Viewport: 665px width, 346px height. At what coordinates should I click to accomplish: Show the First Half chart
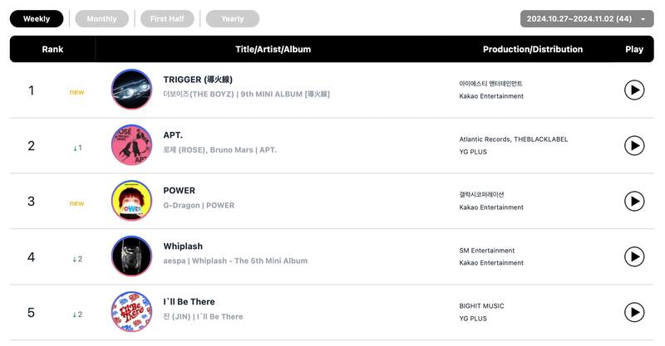[167, 18]
